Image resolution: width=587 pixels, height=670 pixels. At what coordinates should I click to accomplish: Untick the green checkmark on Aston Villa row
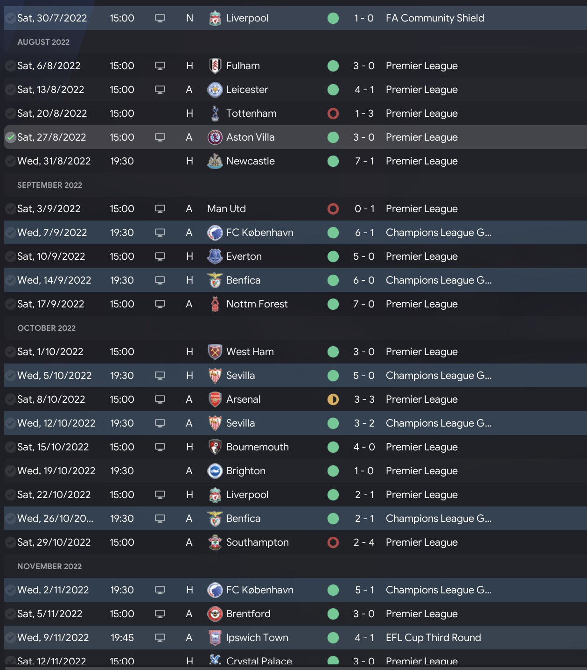coord(10,137)
